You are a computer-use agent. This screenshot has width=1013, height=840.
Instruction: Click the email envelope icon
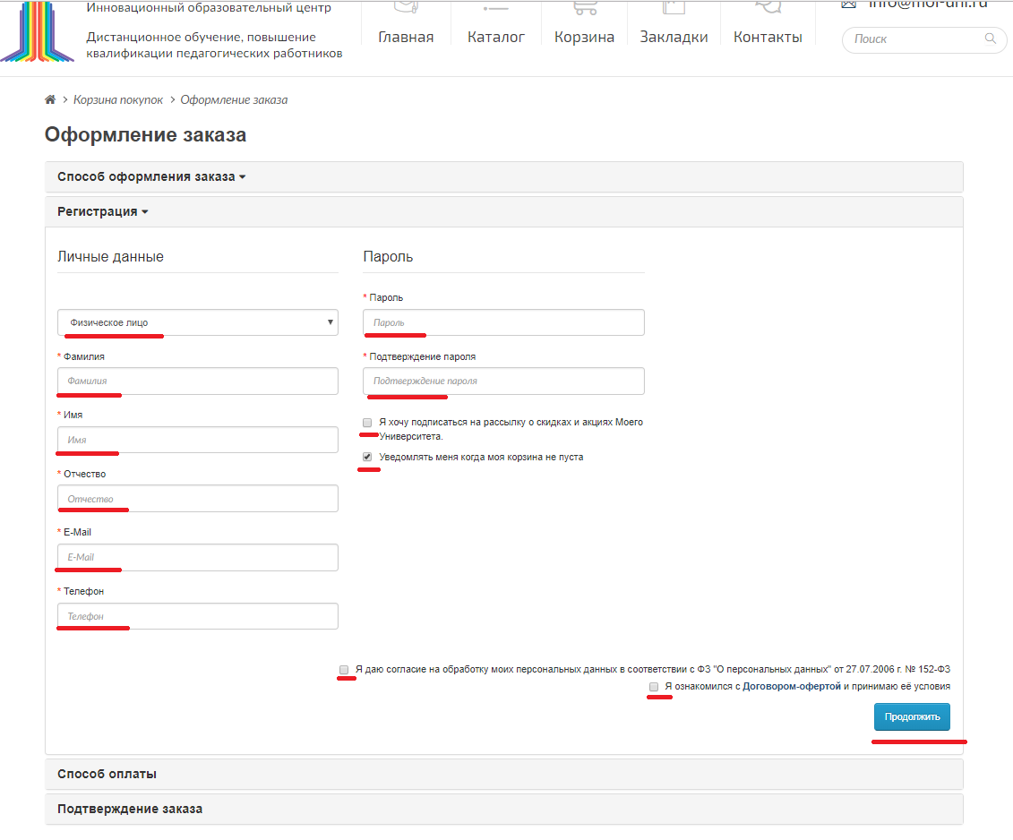pyautogui.click(x=848, y=4)
